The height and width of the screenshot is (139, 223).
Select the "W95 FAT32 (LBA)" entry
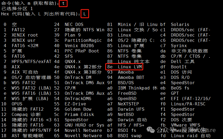pos(31,88)
